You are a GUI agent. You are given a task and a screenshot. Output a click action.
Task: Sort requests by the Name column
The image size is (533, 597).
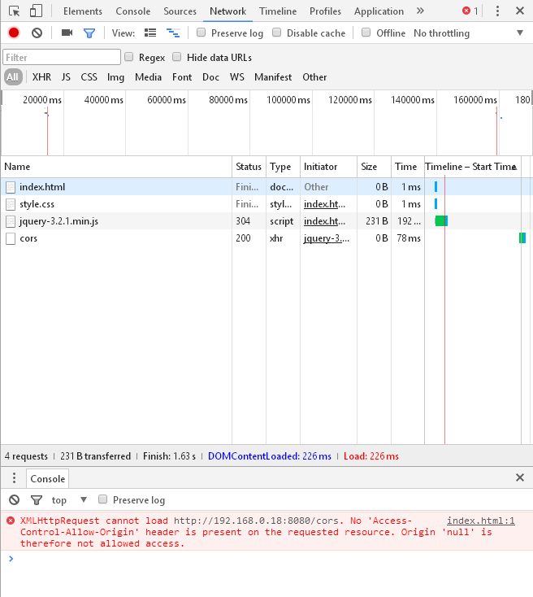[x=116, y=167]
